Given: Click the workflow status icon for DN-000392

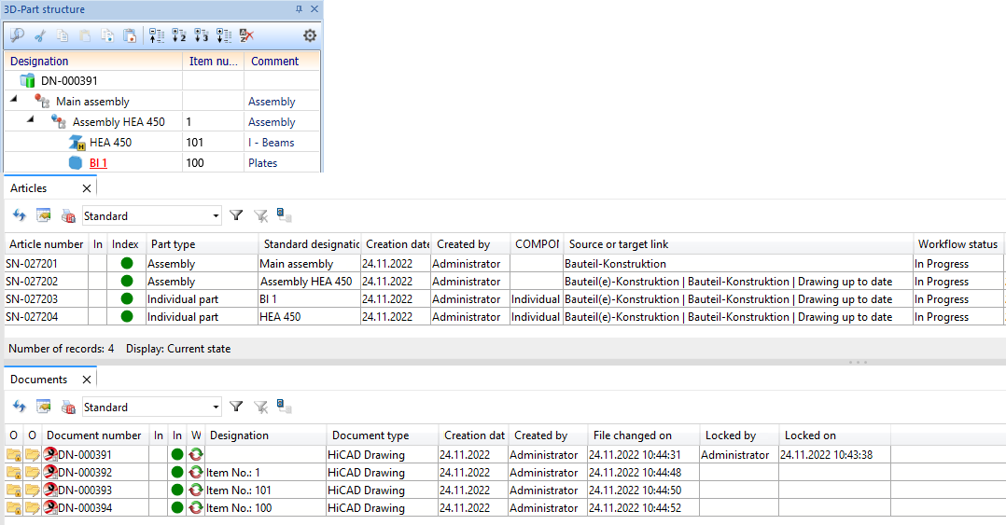Looking at the screenshot, I should coord(196,473).
